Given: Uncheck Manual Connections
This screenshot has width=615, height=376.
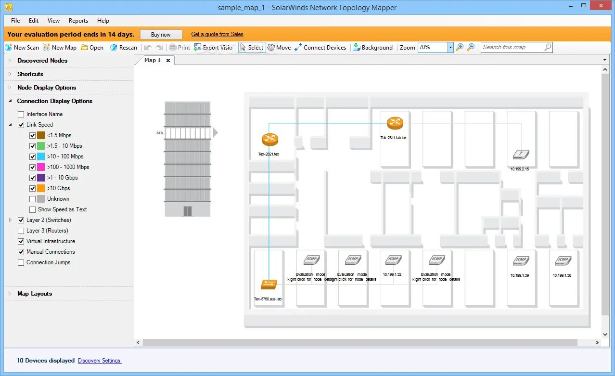Looking at the screenshot, I should [x=21, y=252].
